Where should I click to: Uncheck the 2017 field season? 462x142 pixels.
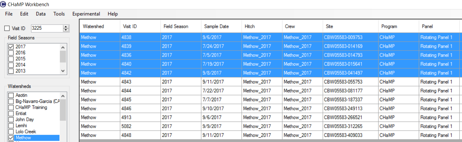pyautogui.click(x=11, y=47)
